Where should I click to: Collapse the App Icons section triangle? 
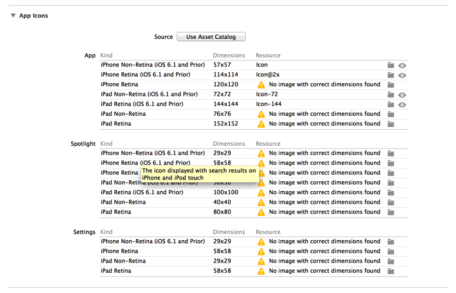tap(13, 16)
